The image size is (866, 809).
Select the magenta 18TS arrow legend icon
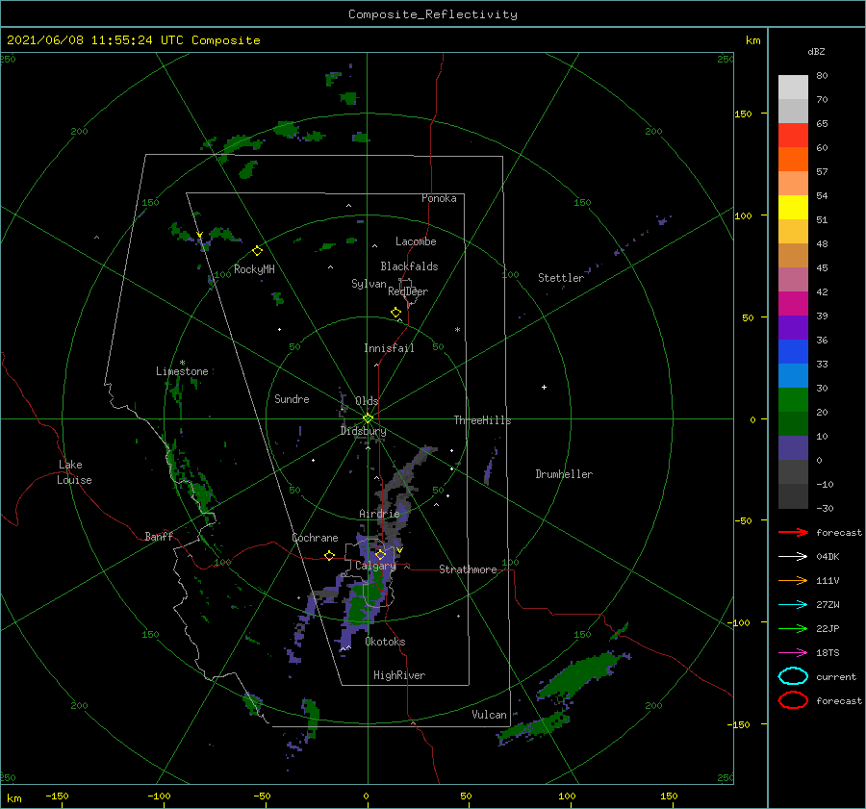tap(793, 653)
